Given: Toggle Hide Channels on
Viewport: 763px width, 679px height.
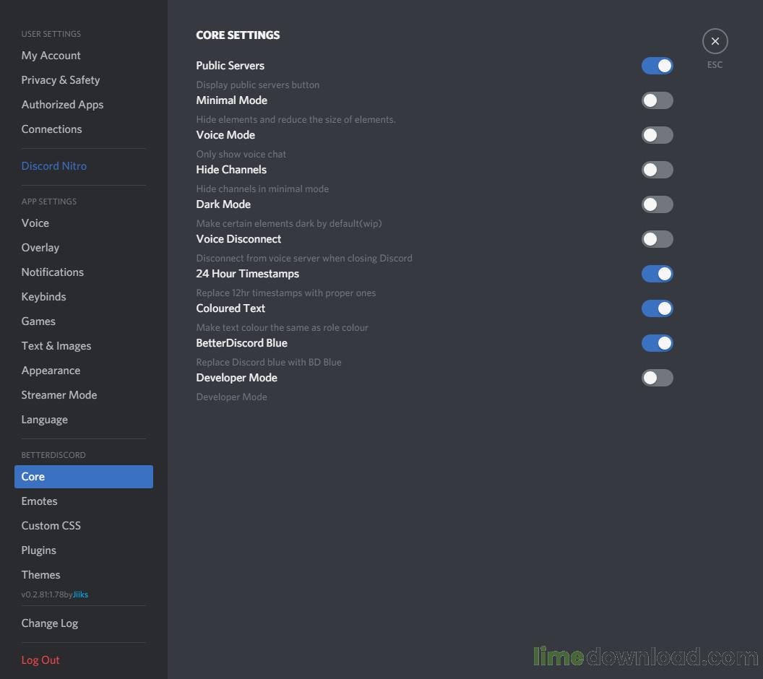Looking at the screenshot, I should (x=657, y=170).
